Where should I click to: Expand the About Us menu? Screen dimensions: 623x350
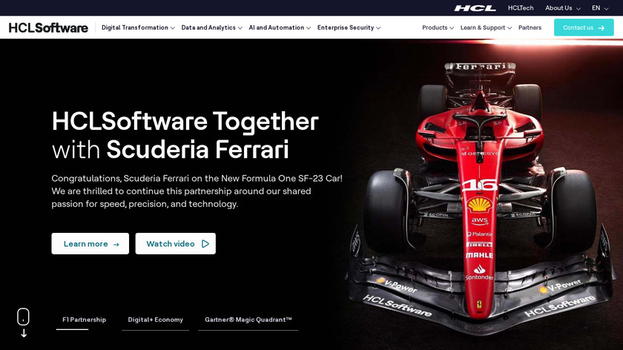click(x=563, y=8)
